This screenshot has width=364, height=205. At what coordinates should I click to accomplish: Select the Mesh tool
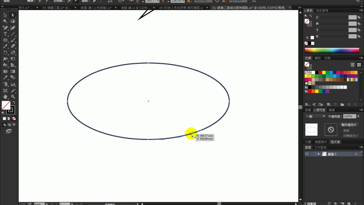5,71
